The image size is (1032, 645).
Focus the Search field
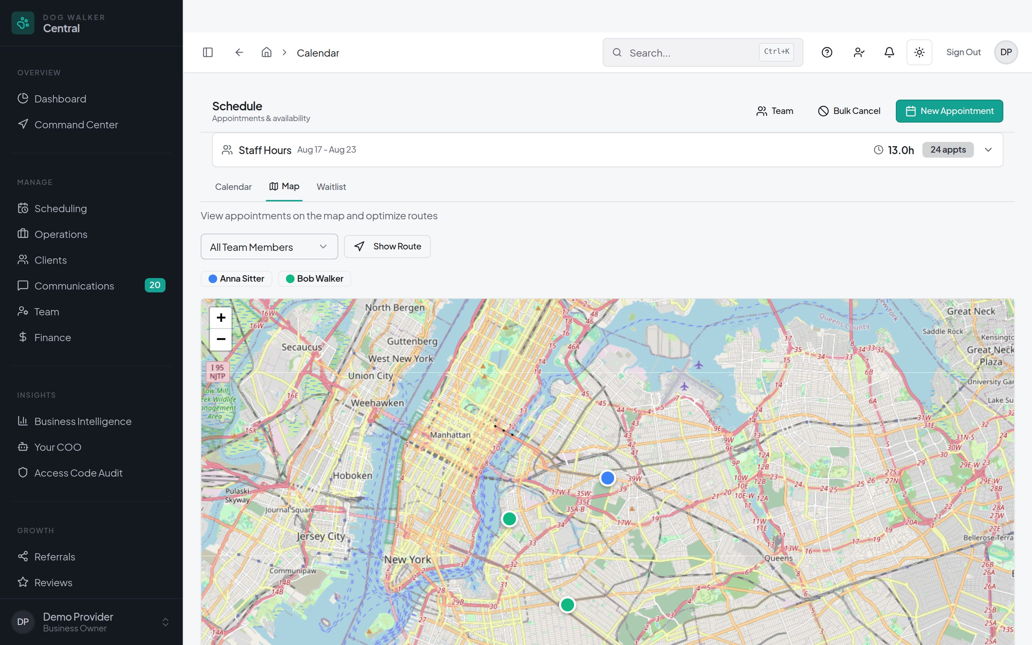point(703,52)
